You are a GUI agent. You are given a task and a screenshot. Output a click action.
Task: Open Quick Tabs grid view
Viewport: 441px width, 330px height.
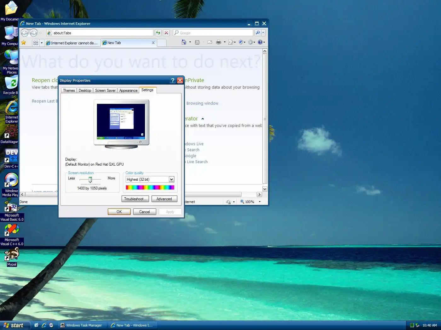[x=36, y=43]
